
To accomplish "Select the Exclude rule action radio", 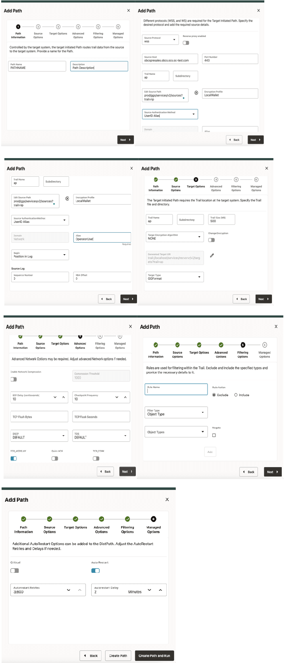I will click(x=214, y=395).
